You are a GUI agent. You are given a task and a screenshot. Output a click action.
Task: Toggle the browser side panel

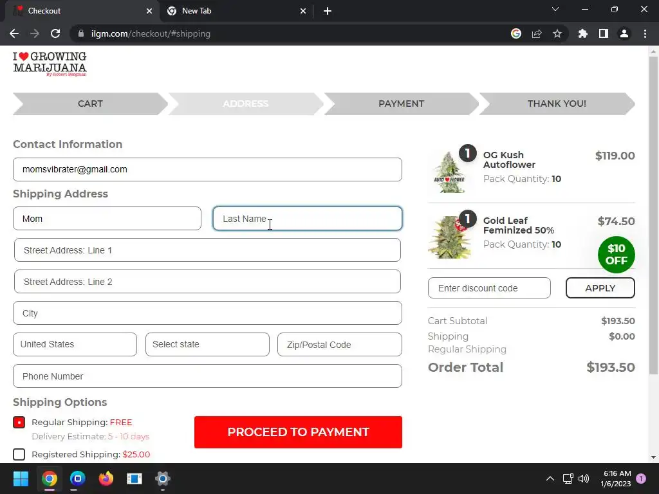[x=604, y=33]
